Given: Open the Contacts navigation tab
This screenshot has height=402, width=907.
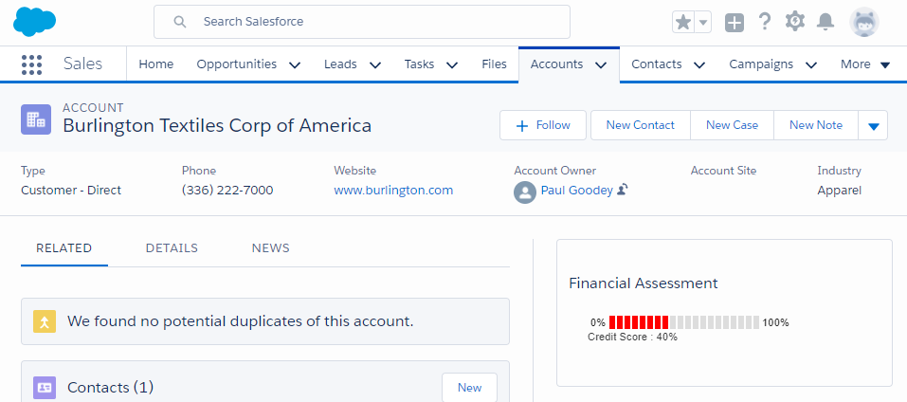Looking at the screenshot, I should click(x=657, y=64).
